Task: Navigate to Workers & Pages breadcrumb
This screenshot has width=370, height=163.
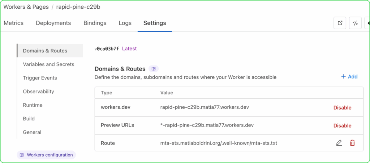Action: coord(26,7)
